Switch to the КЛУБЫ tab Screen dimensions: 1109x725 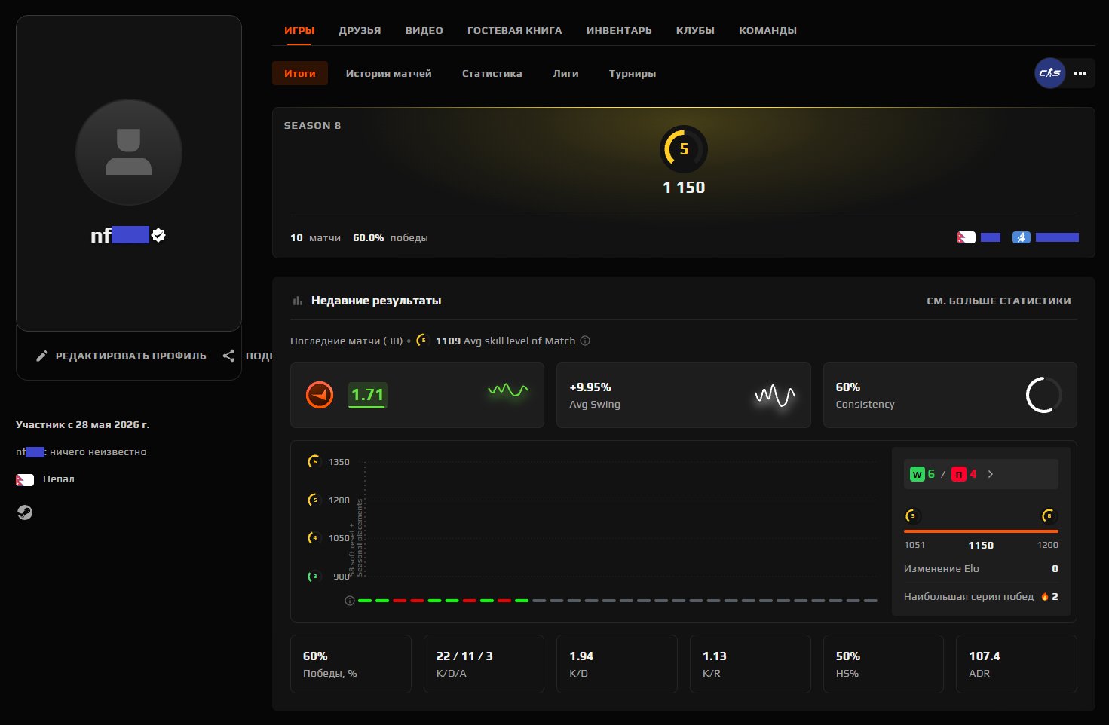tap(695, 31)
